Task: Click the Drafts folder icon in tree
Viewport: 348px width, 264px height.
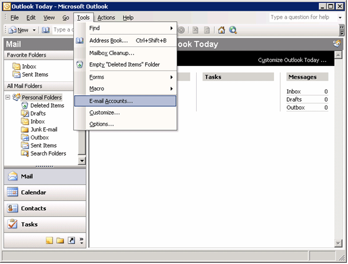Action: (25, 114)
